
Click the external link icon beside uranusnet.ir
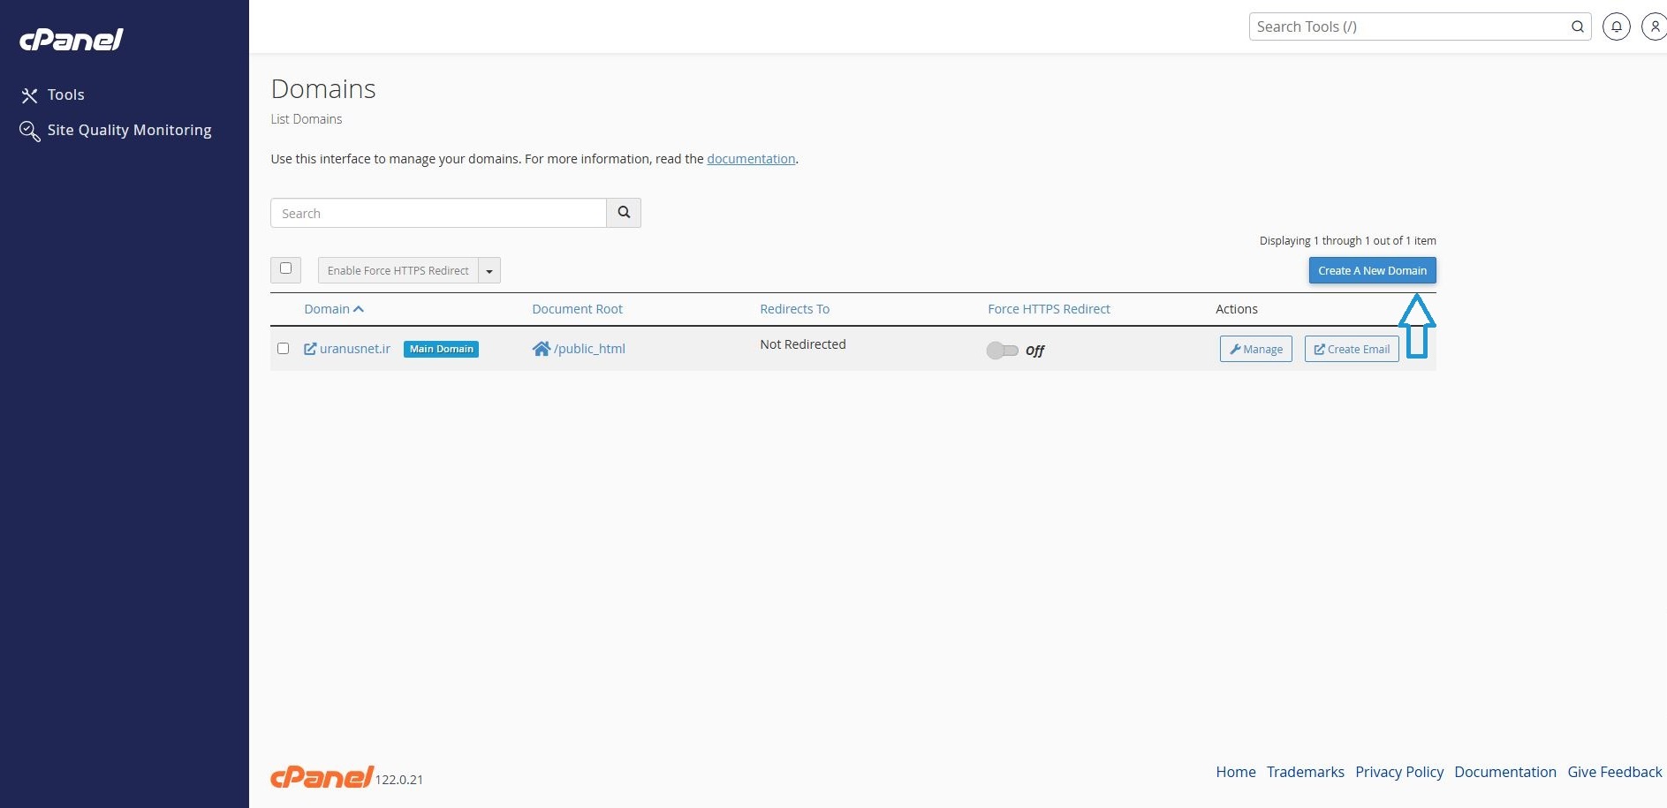coord(310,349)
